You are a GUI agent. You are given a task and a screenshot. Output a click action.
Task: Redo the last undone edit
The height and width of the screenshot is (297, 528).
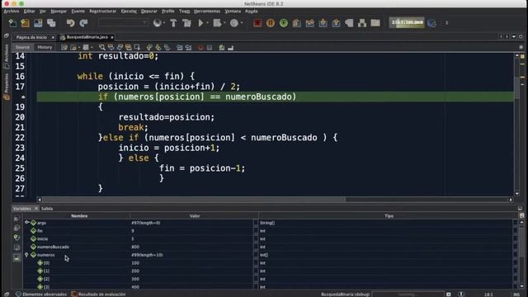click(83, 23)
